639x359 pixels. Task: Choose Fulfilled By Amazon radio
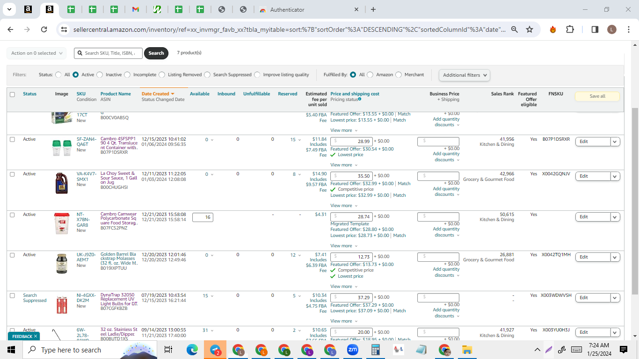coord(370,75)
